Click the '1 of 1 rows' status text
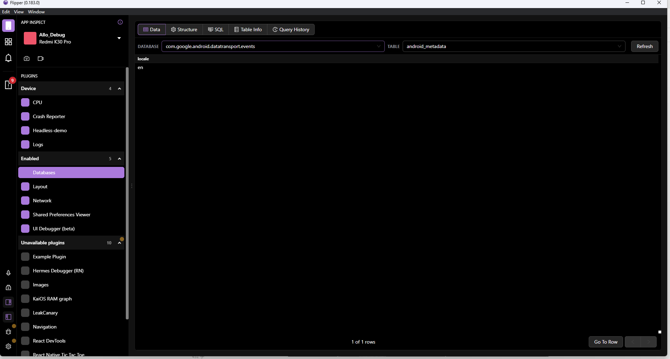The image size is (670, 359). pos(363,342)
